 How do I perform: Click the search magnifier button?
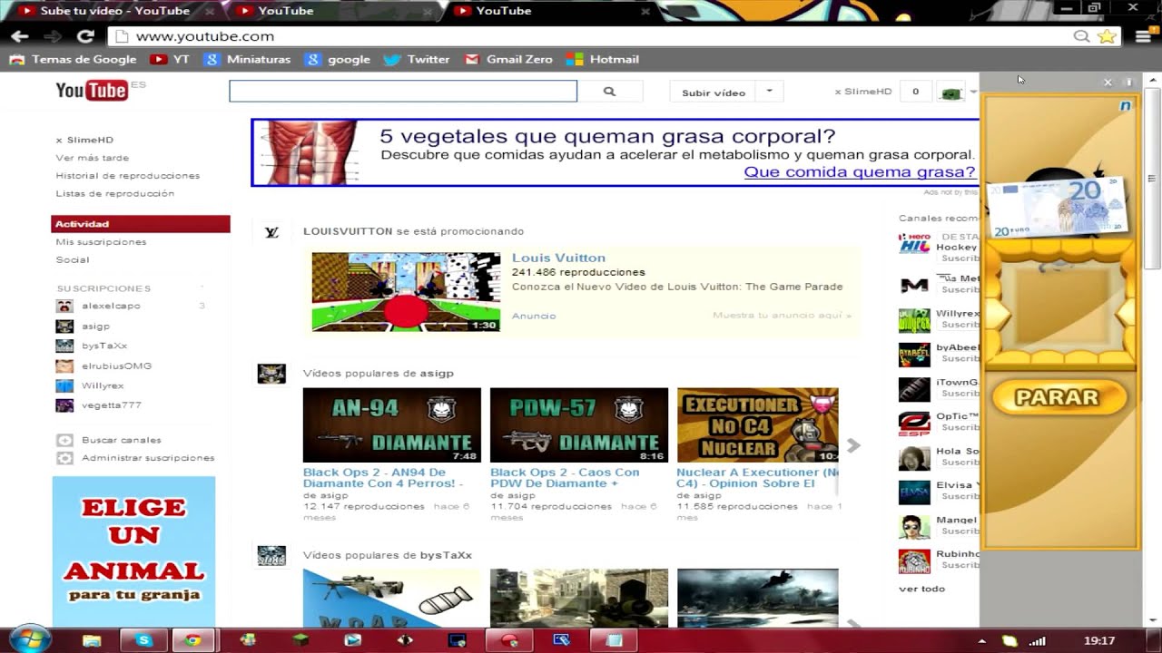point(609,92)
